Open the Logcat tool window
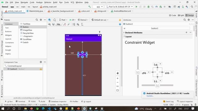198x111 pixels. click(86, 101)
